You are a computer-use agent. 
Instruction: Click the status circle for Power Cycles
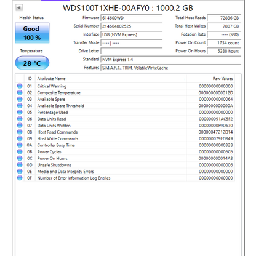pos(20,151)
